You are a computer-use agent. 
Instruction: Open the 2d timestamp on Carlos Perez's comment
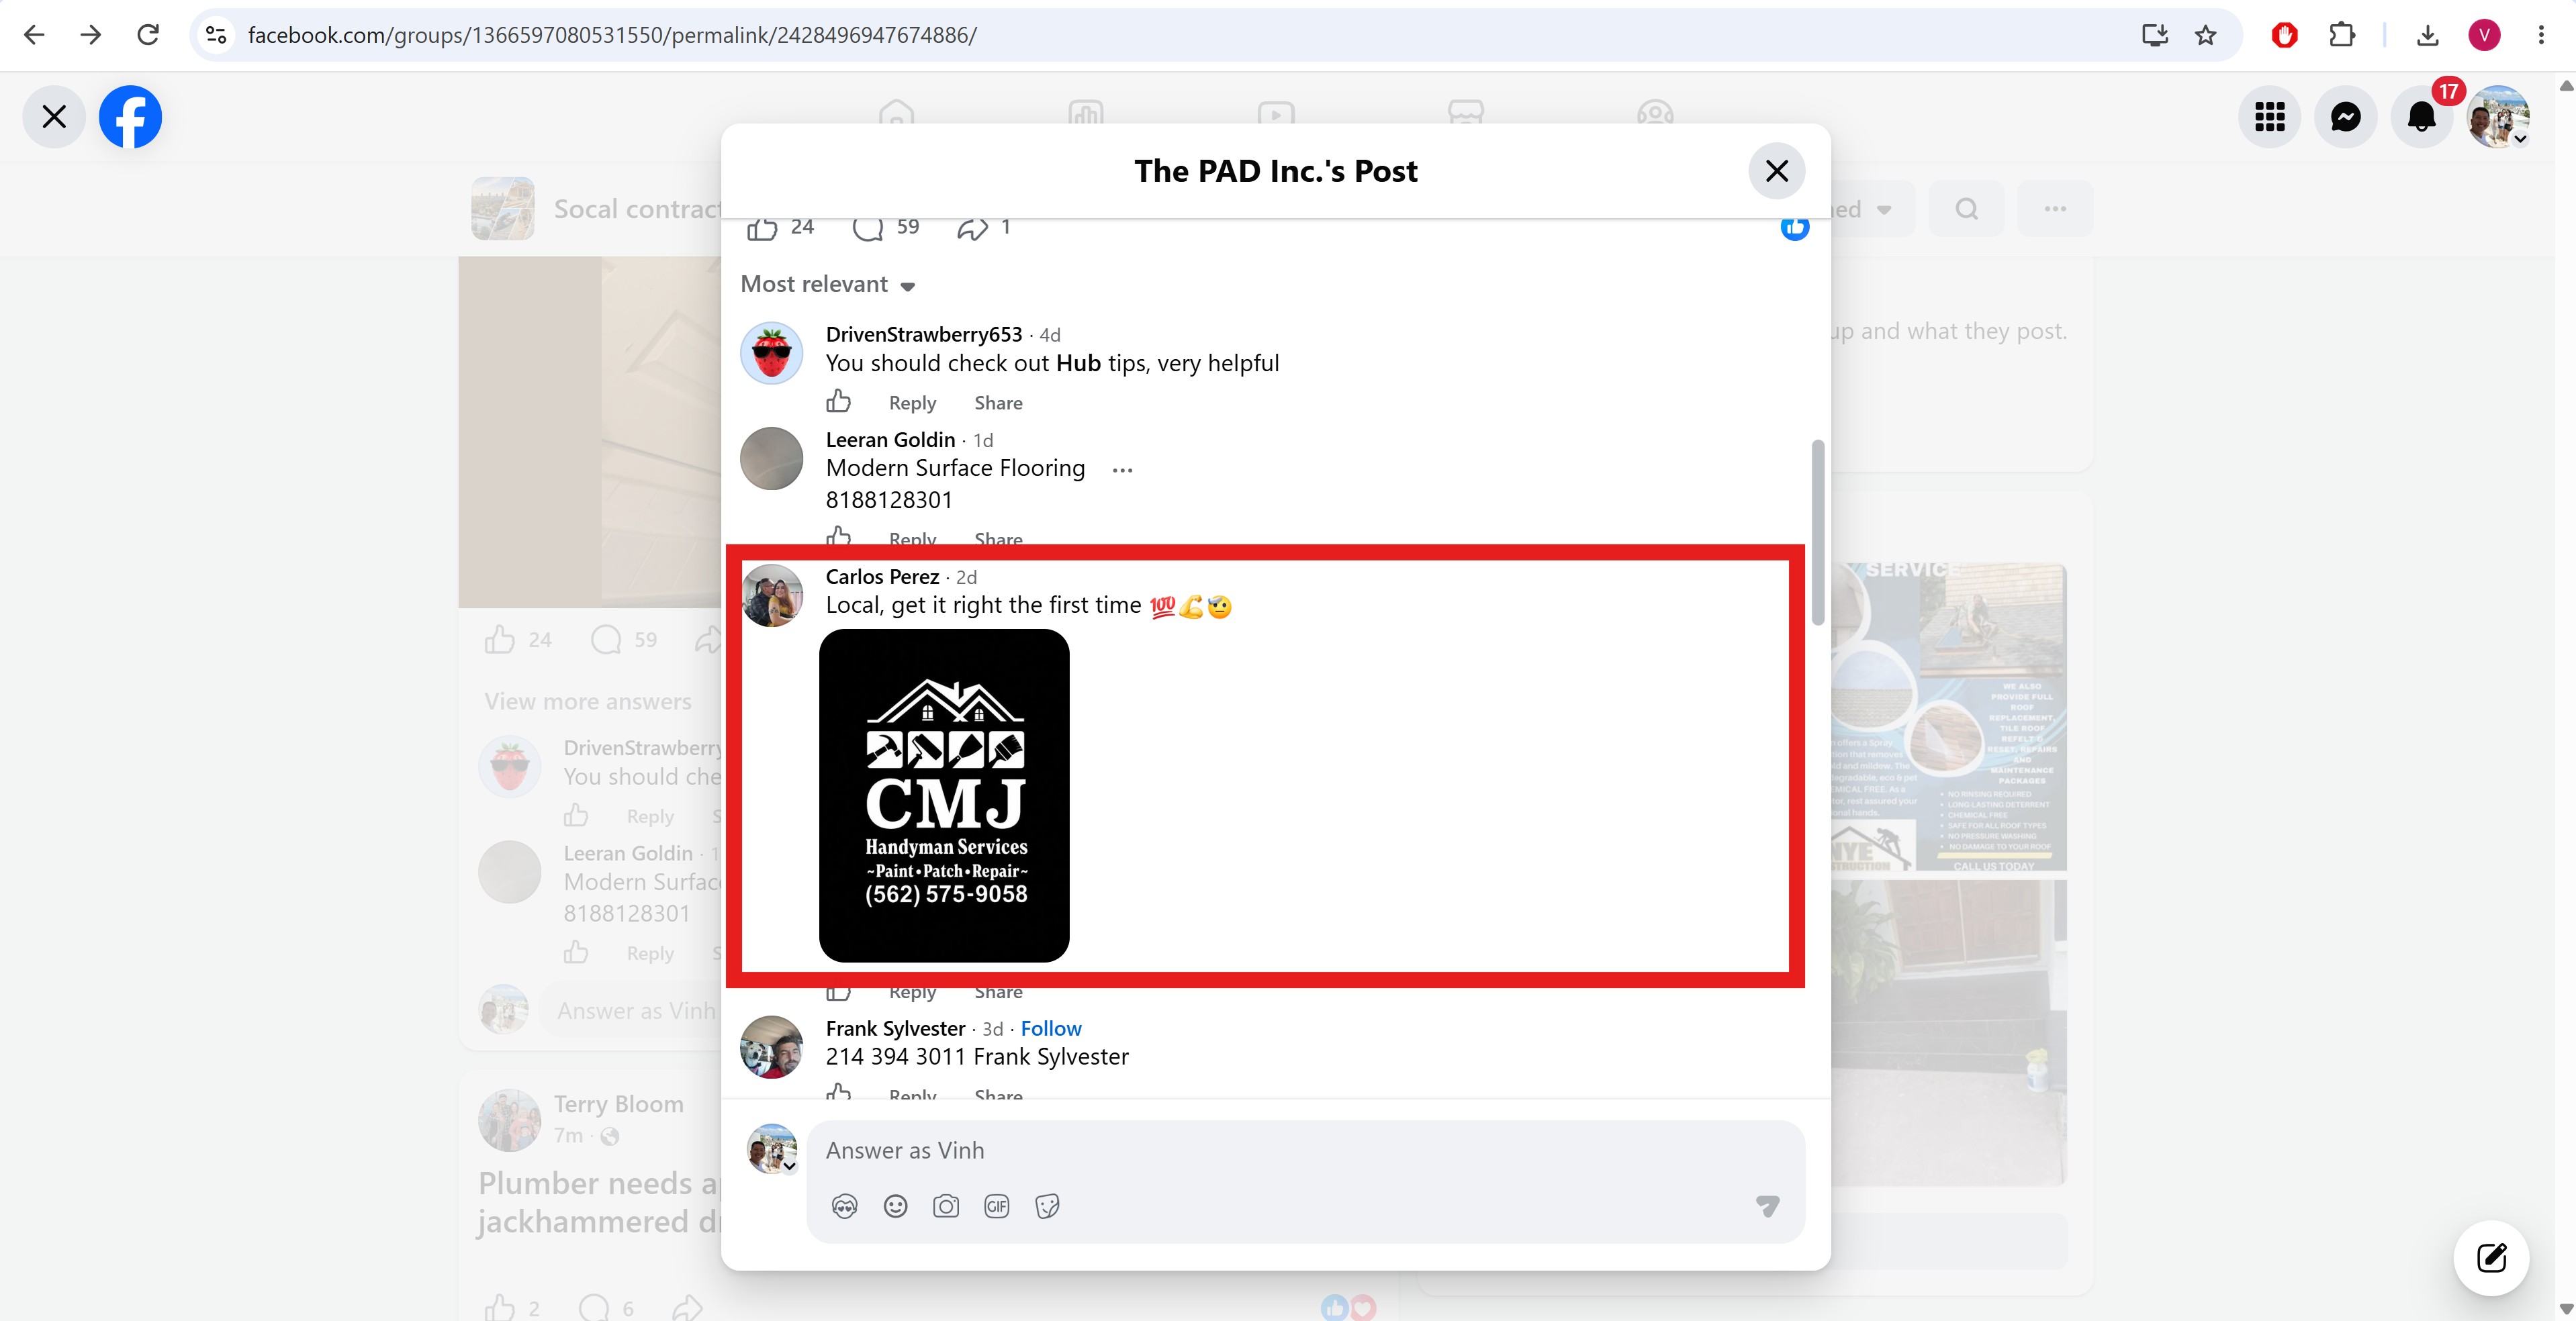(966, 577)
